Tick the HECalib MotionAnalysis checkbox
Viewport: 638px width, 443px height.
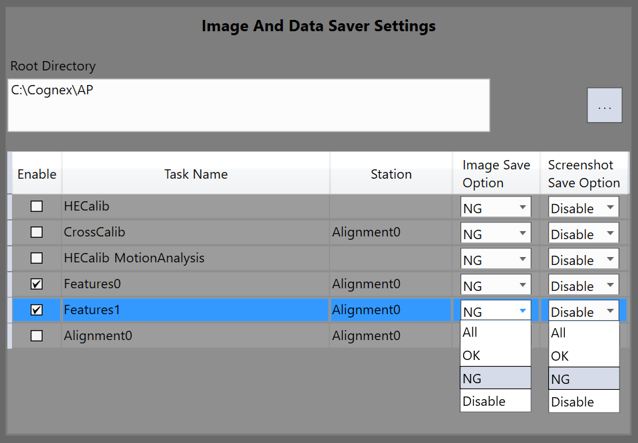pyautogui.click(x=37, y=258)
